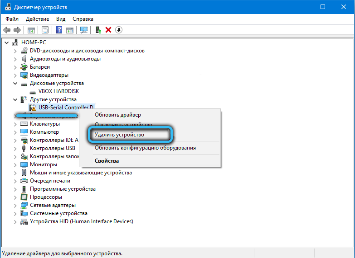Open the Действие menu
The width and height of the screenshot is (355, 258).
pos(37,19)
